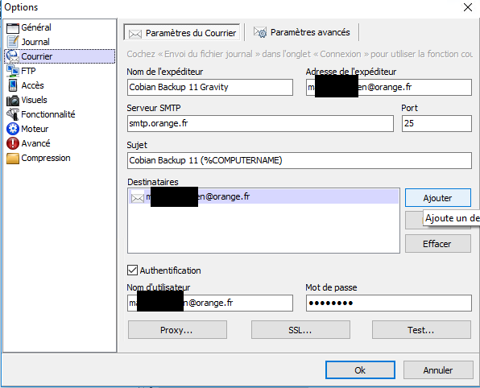The height and width of the screenshot is (388, 480).
Task: Click the Port number field
Action: [x=437, y=124]
